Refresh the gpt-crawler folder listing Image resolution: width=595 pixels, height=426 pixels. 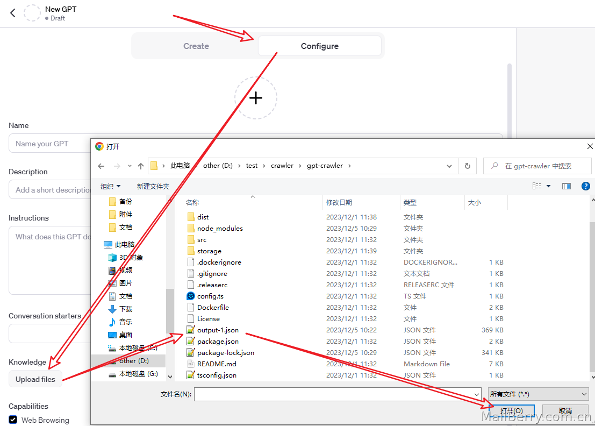pyautogui.click(x=468, y=166)
